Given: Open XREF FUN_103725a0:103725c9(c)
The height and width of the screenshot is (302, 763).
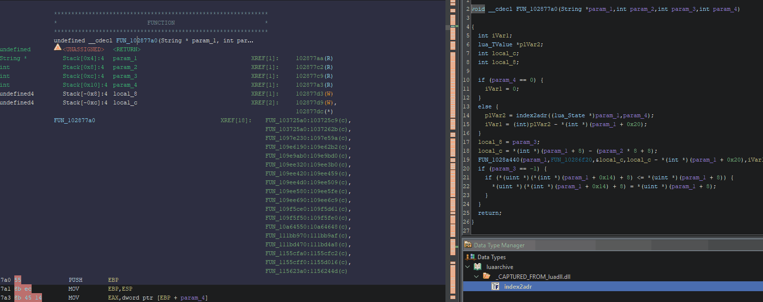Looking at the screenshot, I should [x=308, y=120].
